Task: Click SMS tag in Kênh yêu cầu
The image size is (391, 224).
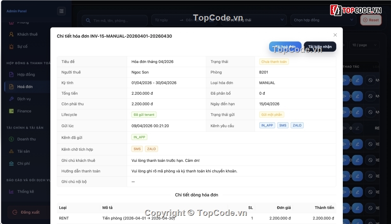Action: click(x=283, y=125)
